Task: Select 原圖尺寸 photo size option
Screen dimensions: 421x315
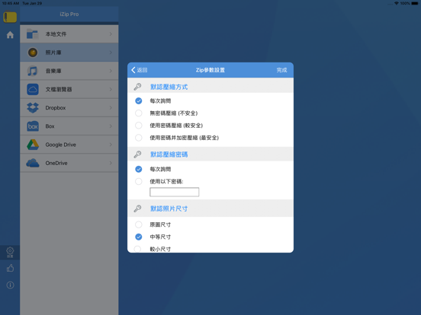Action: coord(139,224)
